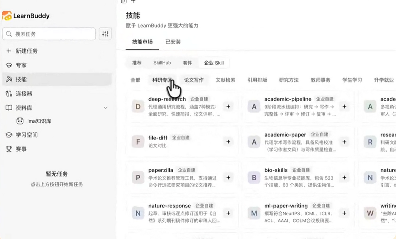Click the 连接器 connector icon
This screenshot has height=239, width=396.
(9, 94)
